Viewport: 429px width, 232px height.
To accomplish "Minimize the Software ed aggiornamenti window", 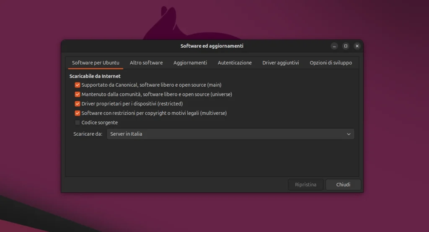I will [x=334, y=46].
